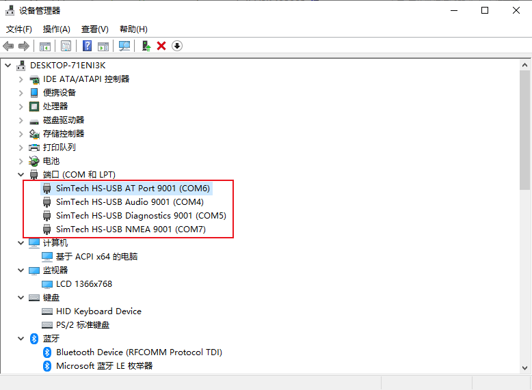Viewport: 532px width, 390px height.
Task: Minimize the 设备管理器 window
Action: click(454, 10)
